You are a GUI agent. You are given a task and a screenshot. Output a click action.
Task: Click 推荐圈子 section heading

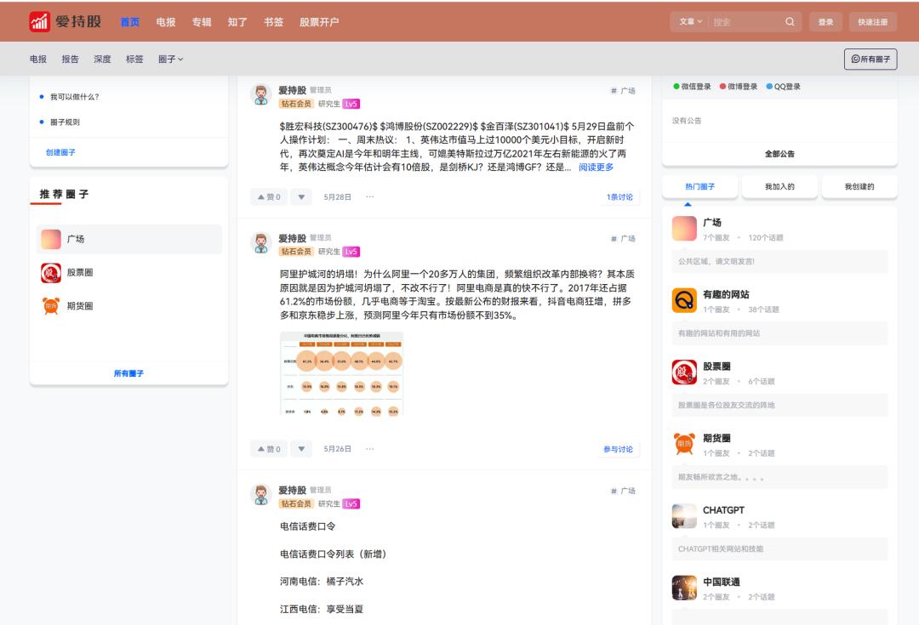click(x=64, y=195)
